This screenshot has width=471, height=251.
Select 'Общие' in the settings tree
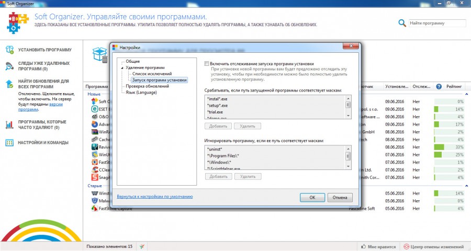click(x=132, y=62)
